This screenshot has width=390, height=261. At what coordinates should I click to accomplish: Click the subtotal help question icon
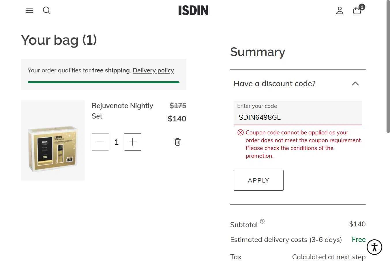pos(262,221)
